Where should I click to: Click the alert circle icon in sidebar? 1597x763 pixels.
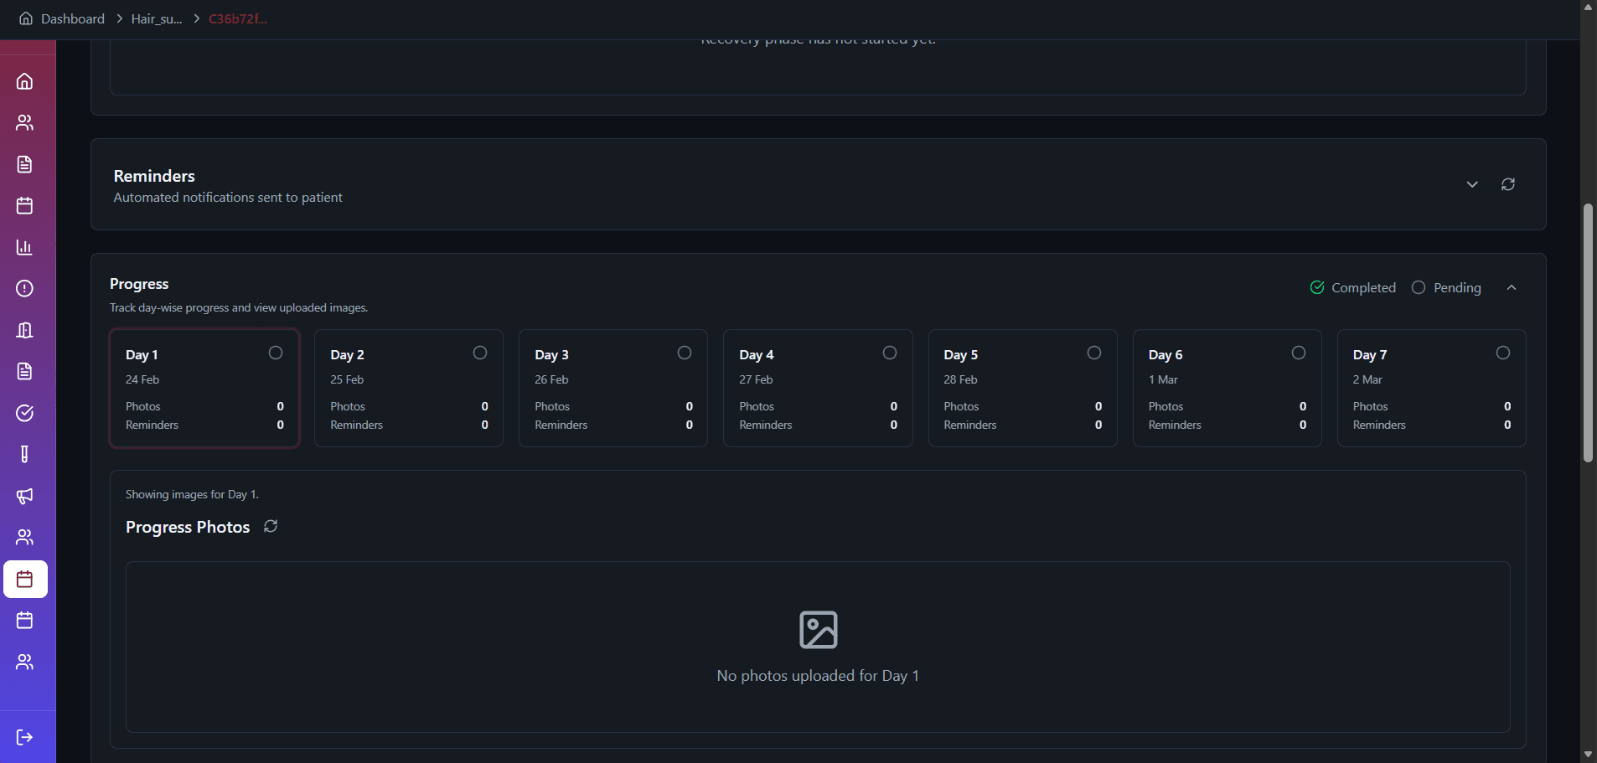pyautogui.click(x=25, y=288)
